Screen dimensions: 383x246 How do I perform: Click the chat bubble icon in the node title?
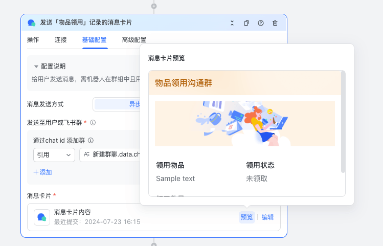[x=32, y=23]
